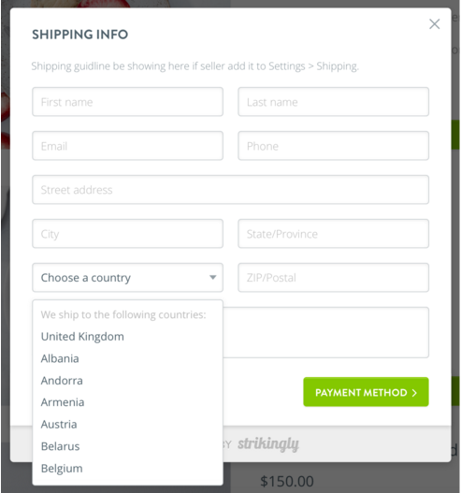Focus the Street address field
The height and width of the screenshot is (493, 461).
(x=230, y=190)
